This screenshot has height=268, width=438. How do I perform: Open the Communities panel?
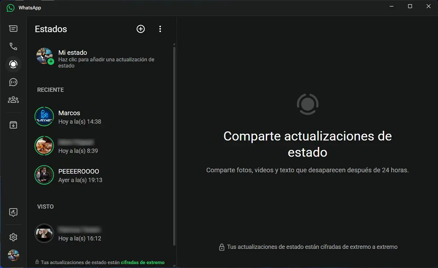(x=13, y=100)
